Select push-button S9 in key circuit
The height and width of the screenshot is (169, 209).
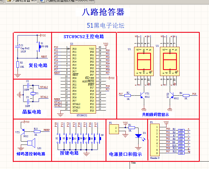(x=99, y=139)
